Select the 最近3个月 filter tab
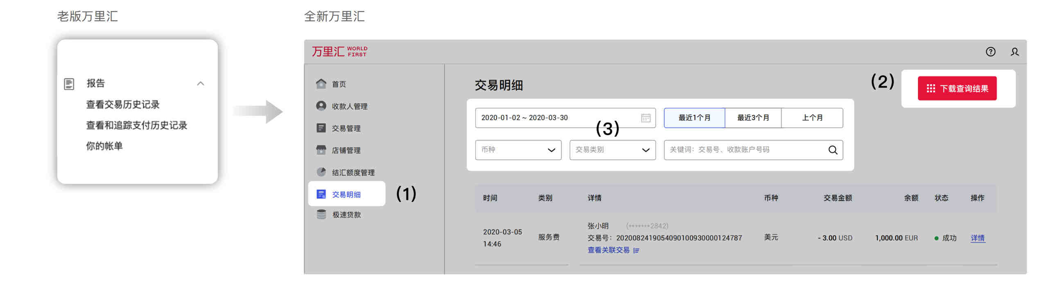This screenshot has width=1048, height=300. pyautogui.click(x=753, y=118)
